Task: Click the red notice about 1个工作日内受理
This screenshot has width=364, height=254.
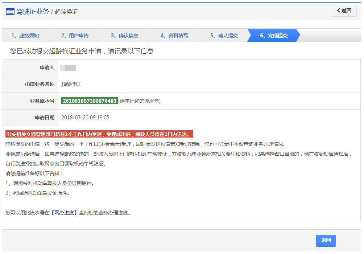Action: [99, 134]
